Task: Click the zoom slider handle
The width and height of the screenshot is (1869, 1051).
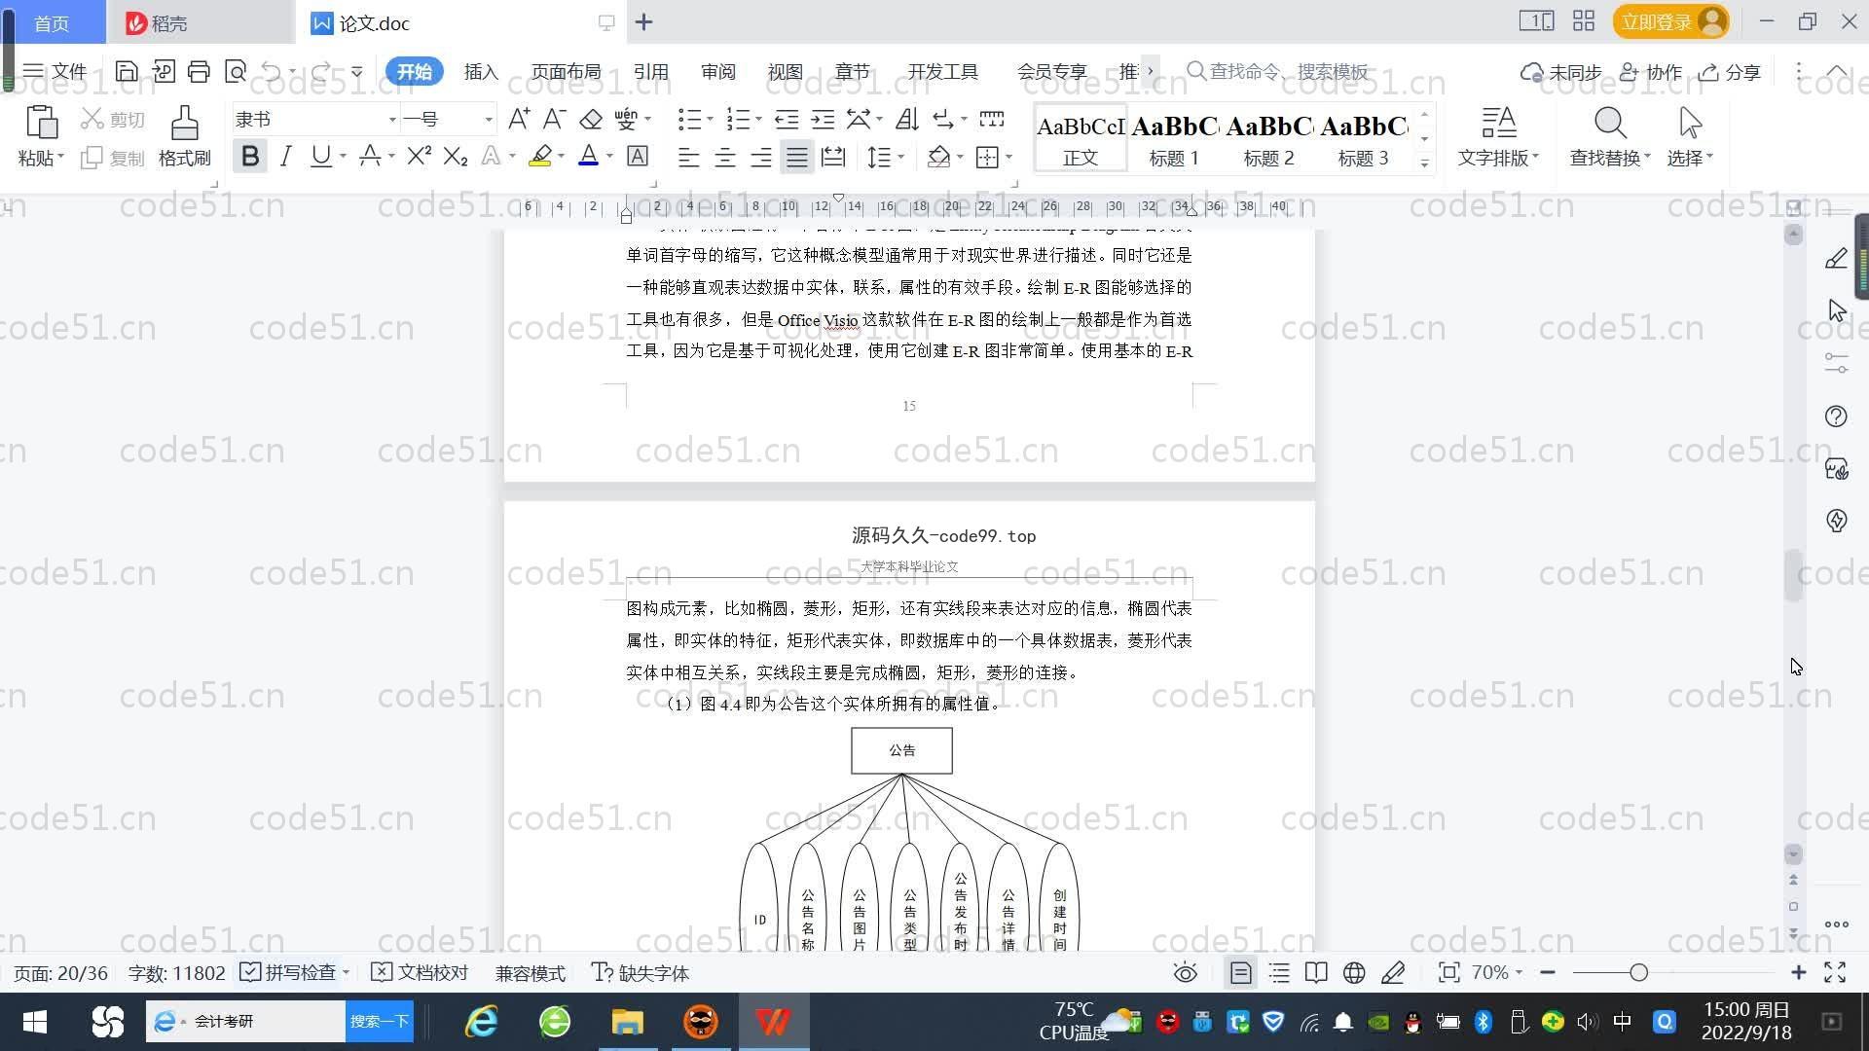Action: click(1639, 973)
